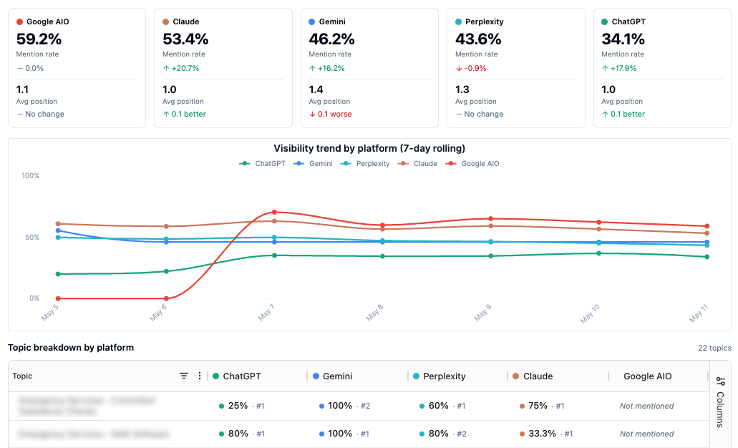
Task: Click the Visibility trend by platform chart title
Action: pyautogui.click(x=369, y=148)
